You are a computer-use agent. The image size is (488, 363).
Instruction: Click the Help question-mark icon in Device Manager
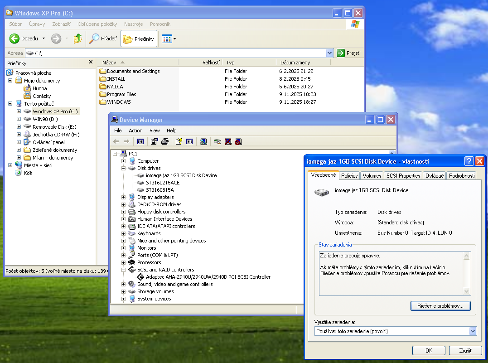coord(179,142)
